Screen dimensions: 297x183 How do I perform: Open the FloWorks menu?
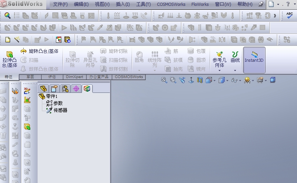coord(200,4)
